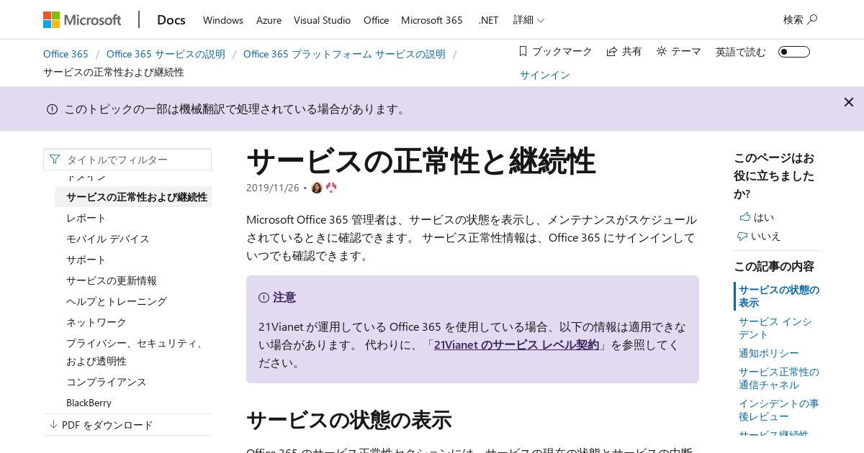
Task: Click the filter funnel icon
Action: pyautogui.click(x=55, y=159)
